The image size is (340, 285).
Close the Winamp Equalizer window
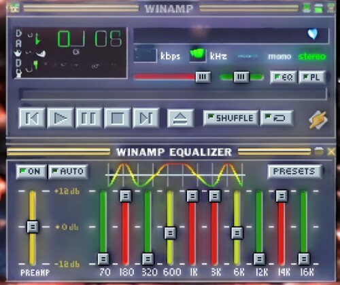coord(331,151)
